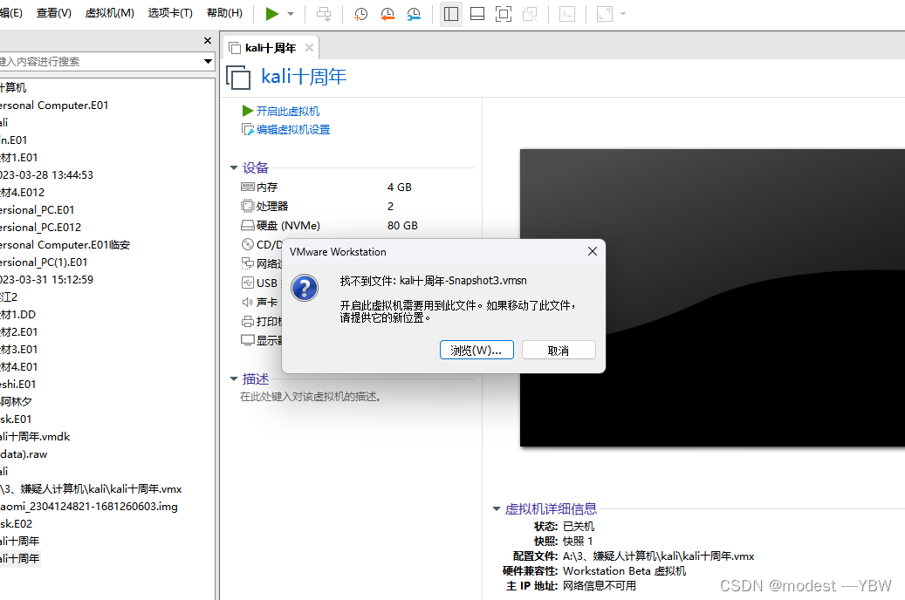Open the 查看(V) menu
The image size is (905, 600).
(x=54, y=13)
